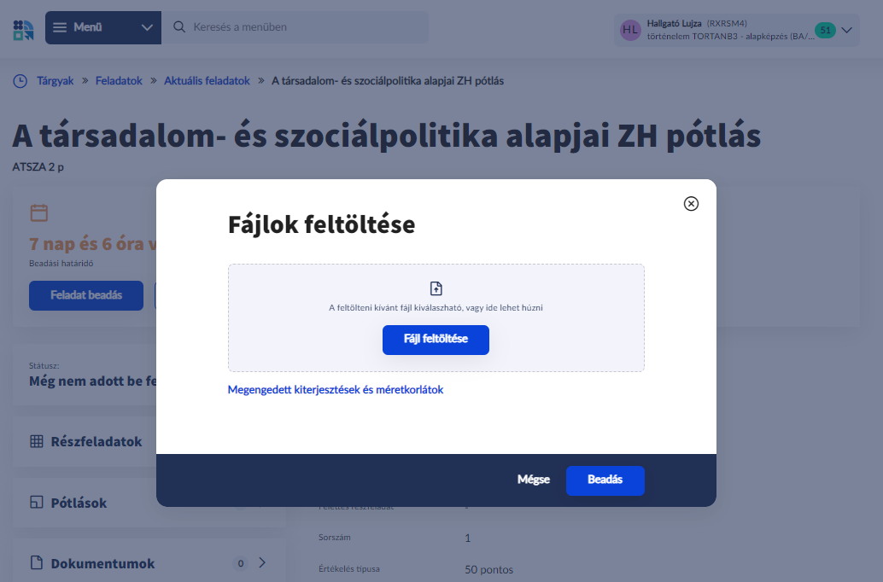Expand the user profile chevron
This screenshot has width=883, height=582.
pos(847,30)
